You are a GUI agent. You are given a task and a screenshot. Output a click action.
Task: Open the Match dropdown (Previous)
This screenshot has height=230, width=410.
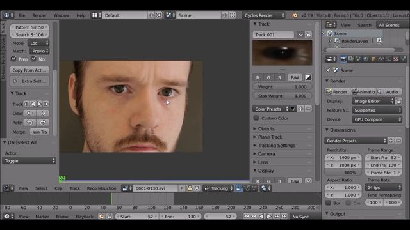pyautogui.click(x=40, y=51)
